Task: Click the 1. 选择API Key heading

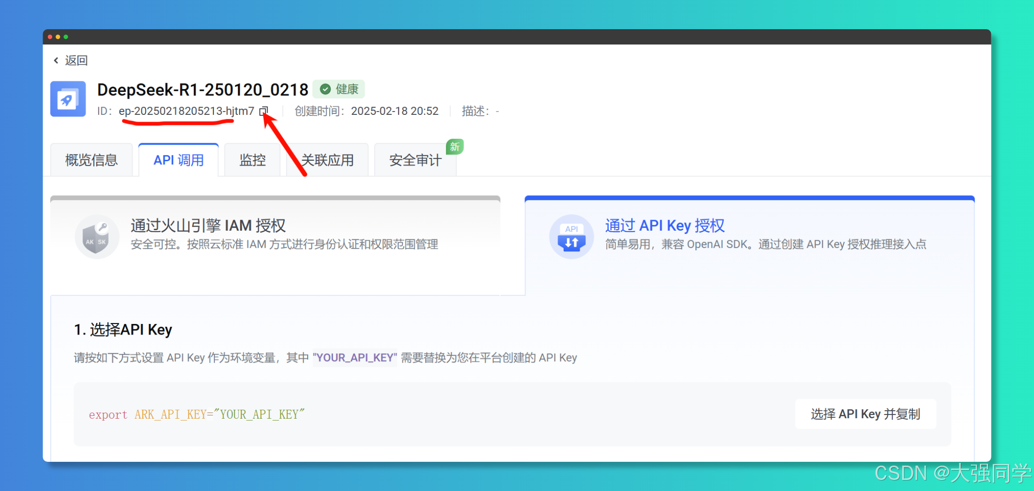Action: point(123,329)
